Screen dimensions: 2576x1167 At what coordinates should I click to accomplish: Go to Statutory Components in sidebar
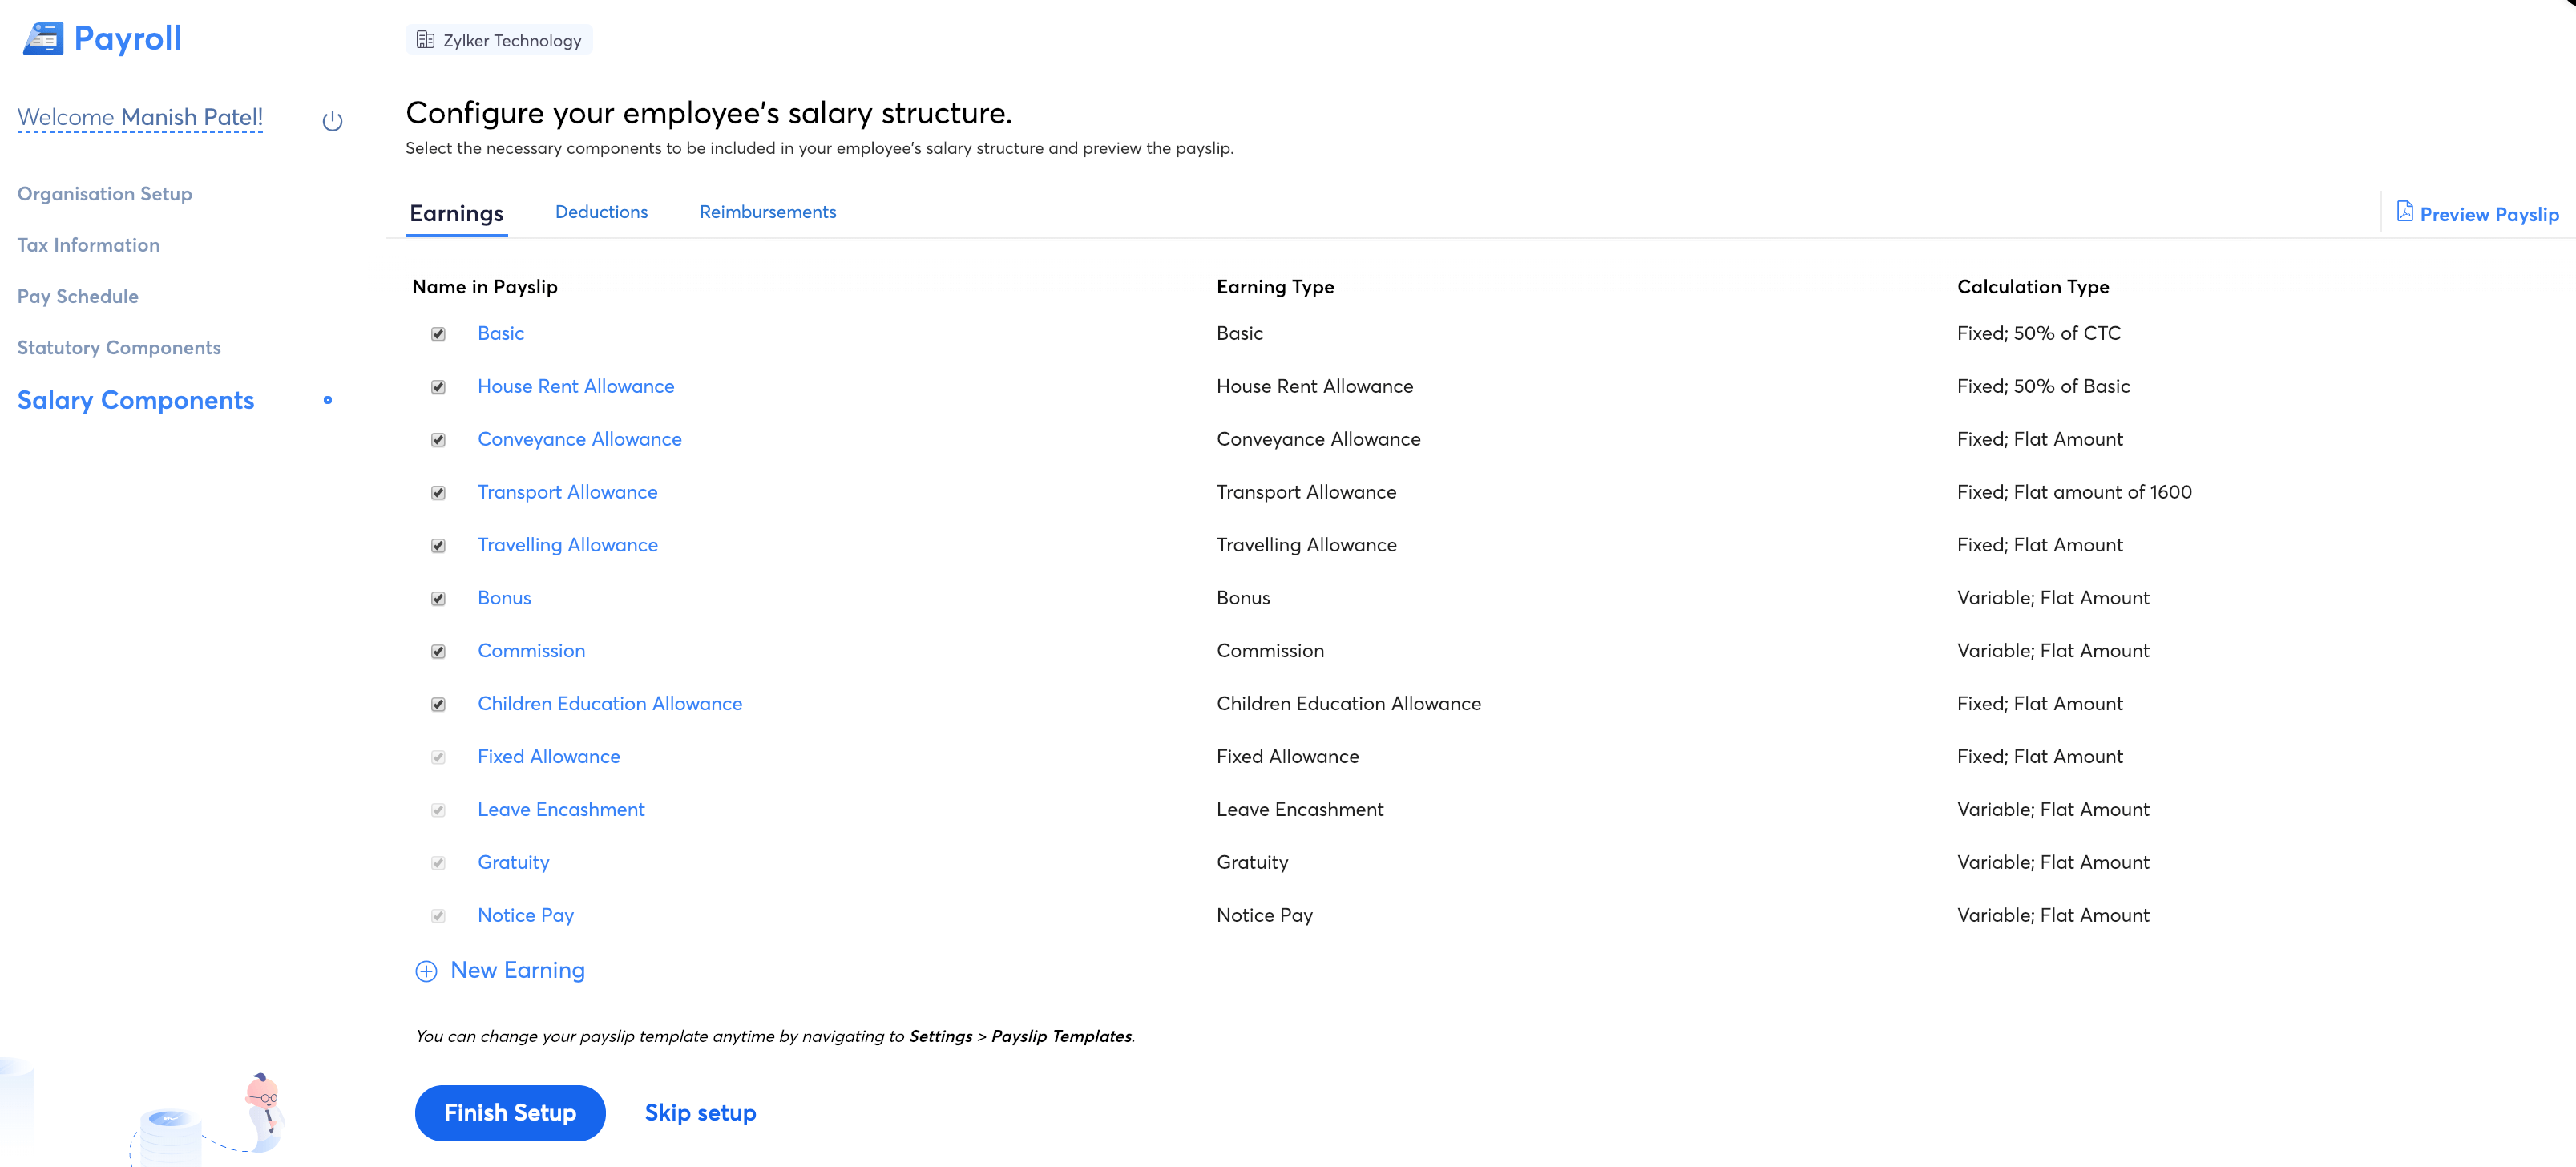point(119,348)
